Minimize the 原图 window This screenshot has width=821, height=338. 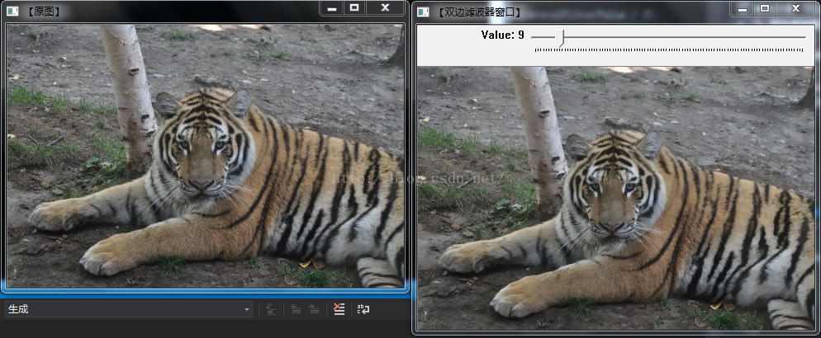pos(331,8)
